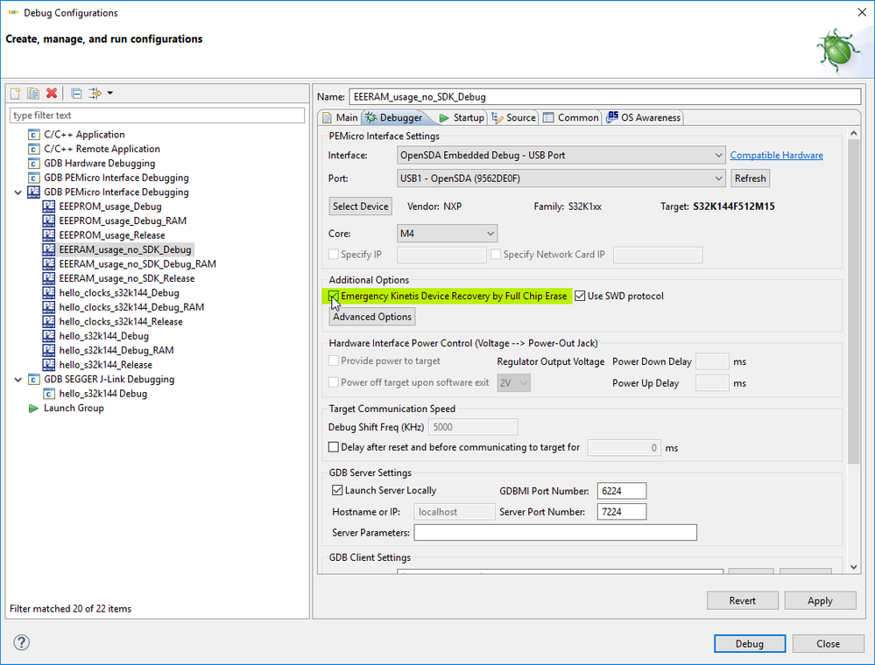Open the Port dropdown list
Viewport: 875px width, 665px height.
[x=561, y=178]
